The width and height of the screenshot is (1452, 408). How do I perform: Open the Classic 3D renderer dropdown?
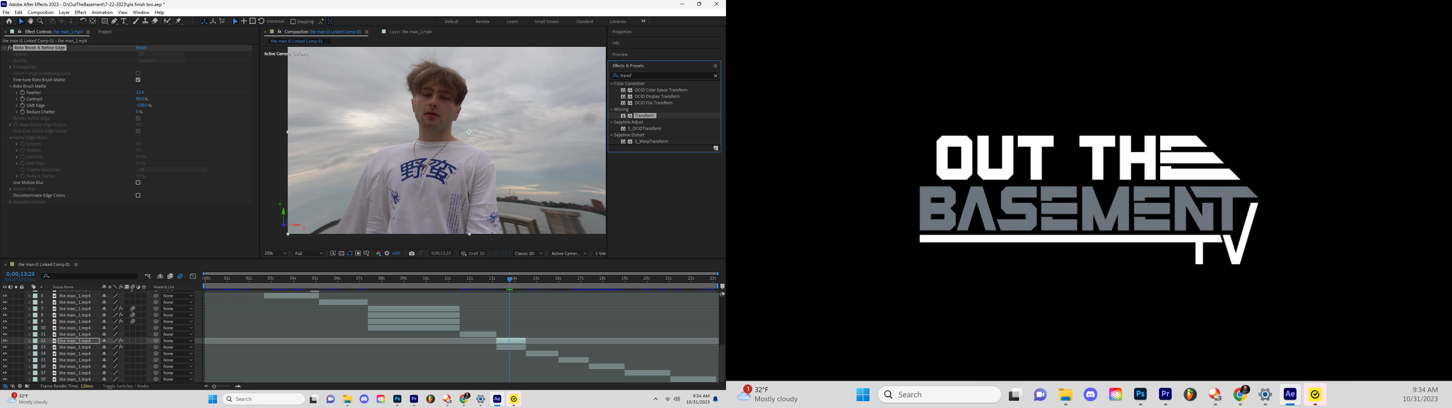(528, 253)
